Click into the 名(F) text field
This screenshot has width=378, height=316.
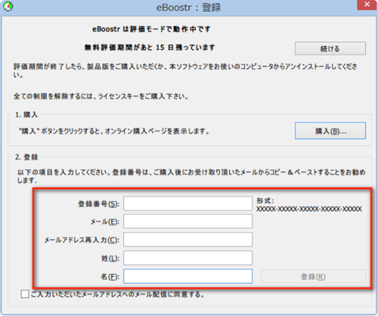[187, 276]
